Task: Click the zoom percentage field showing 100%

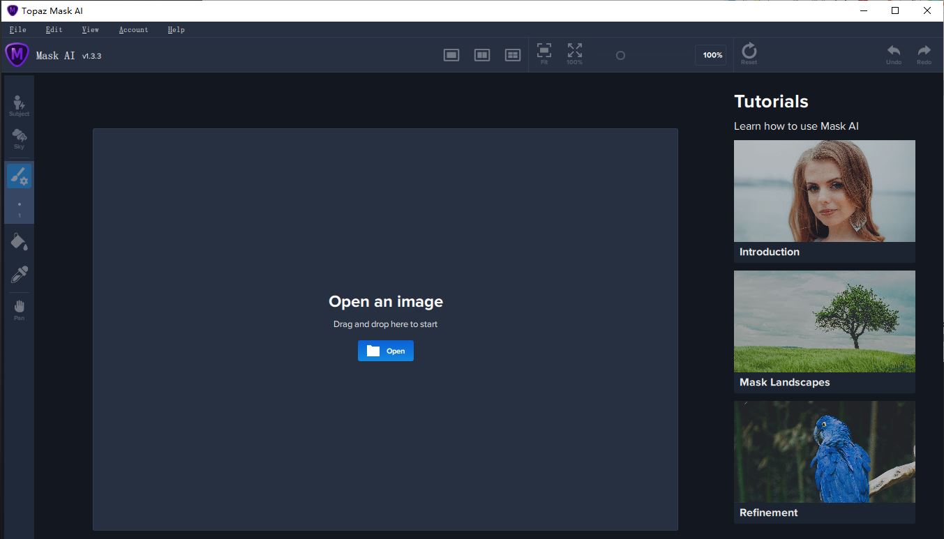Action: point(711,55)
